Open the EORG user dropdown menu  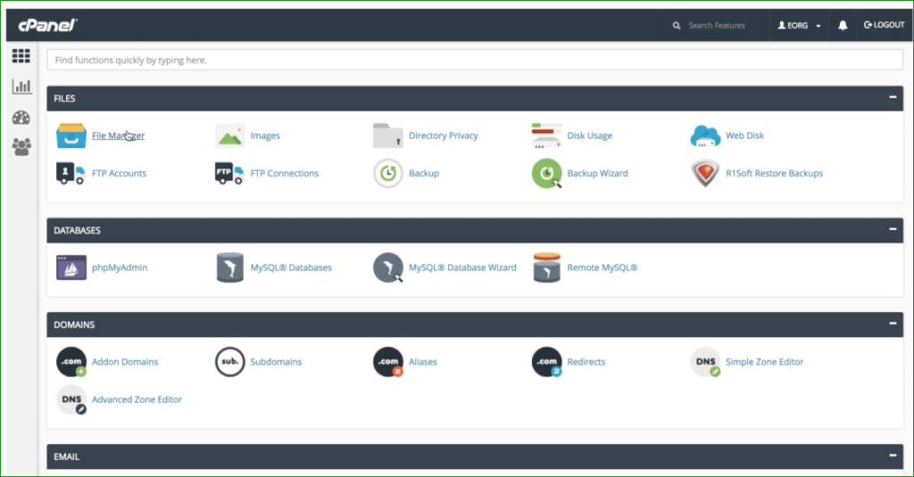(799, 26)
